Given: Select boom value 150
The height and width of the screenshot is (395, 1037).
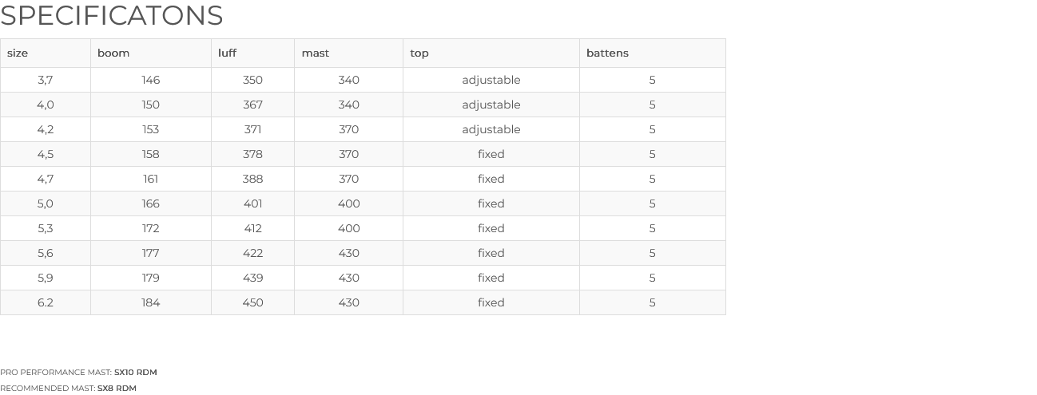Looking at the screenshot, I should point(151,105).
